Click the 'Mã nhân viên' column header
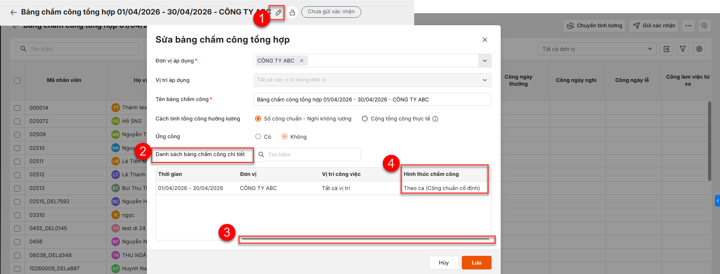Viewport: 720px width, 274px height. point(64,80)
